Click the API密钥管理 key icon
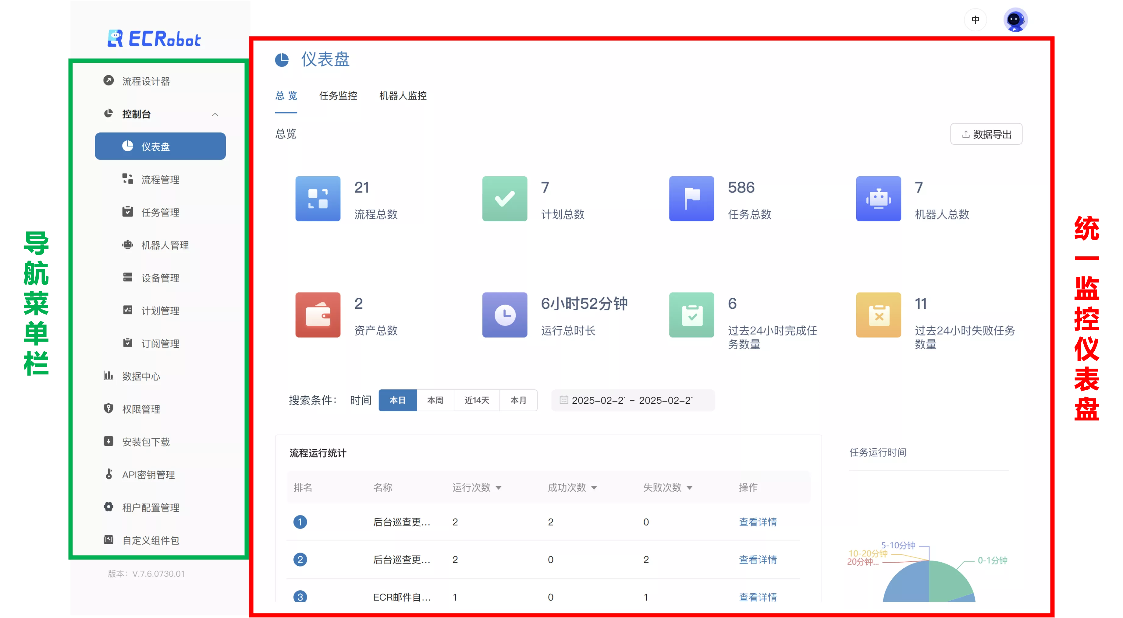Viewport: 1123px width, 618px height. click(108, 474)
